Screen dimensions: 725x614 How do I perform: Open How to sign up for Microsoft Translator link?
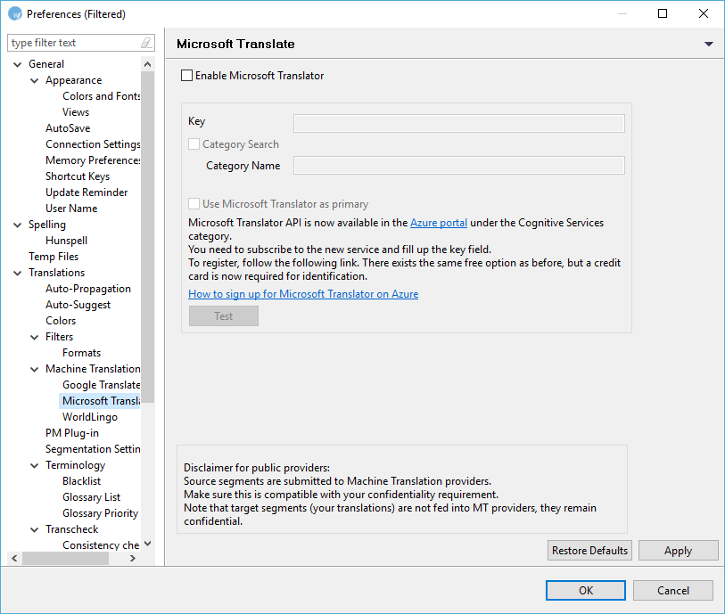(302, 294)
